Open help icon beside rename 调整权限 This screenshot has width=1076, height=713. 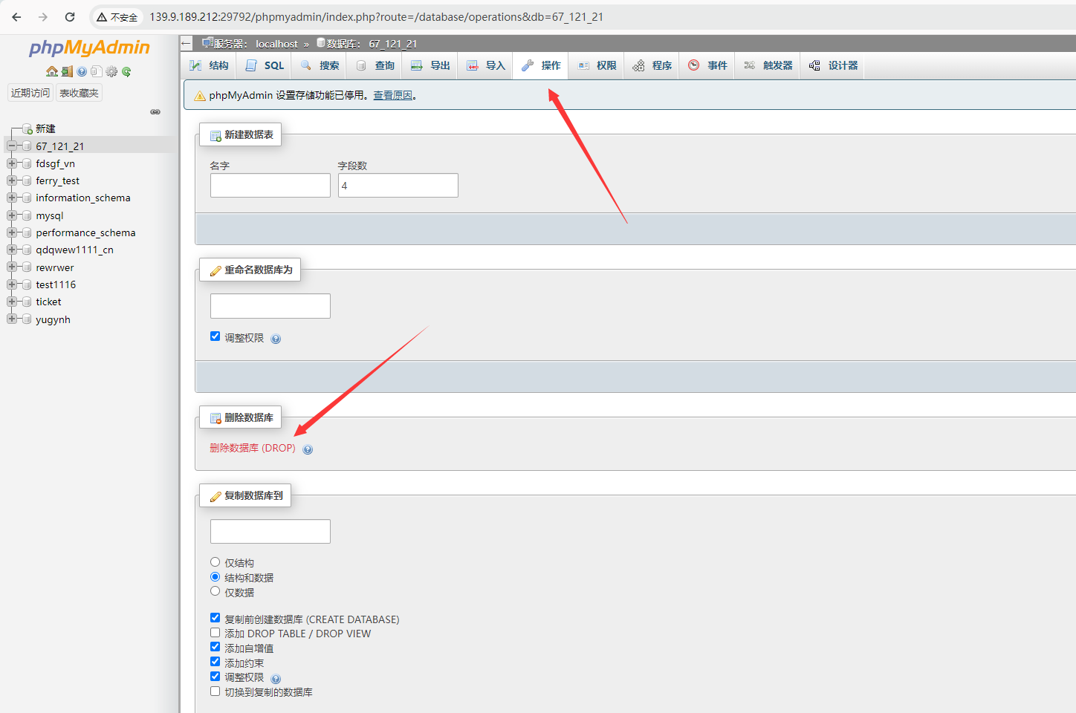pyautogui.click(x=276, y=339)
